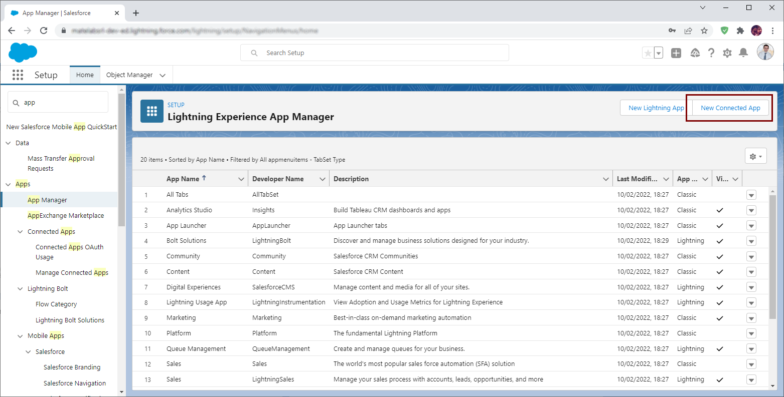The height and width of the screenshot is (397, 784).
Task: Click the browser Forward arrow
Action: [28, 31]
